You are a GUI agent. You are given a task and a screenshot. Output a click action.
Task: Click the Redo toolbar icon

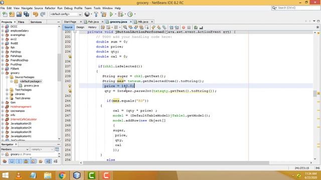(43, 14)
